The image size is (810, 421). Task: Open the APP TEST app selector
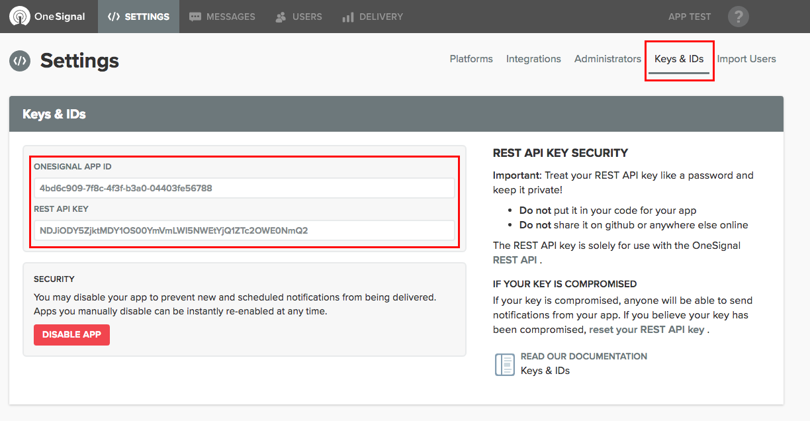(x=690, y=17)
